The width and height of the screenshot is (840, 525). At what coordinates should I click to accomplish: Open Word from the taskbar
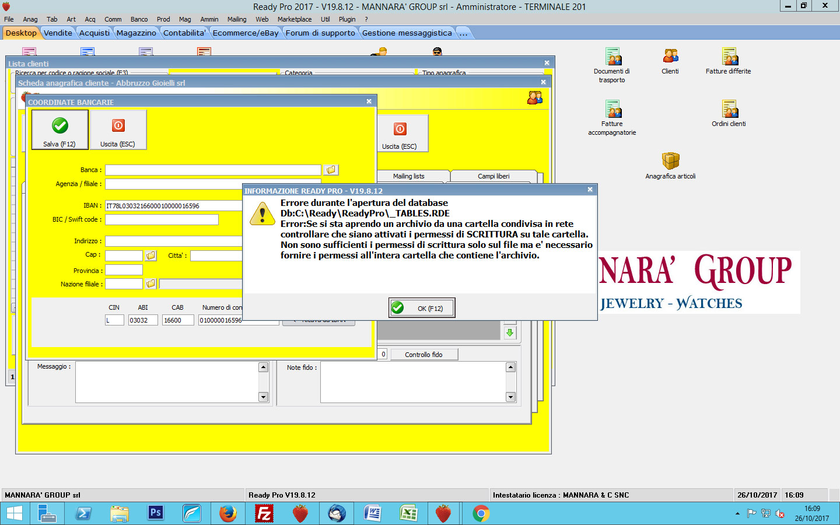373,513
